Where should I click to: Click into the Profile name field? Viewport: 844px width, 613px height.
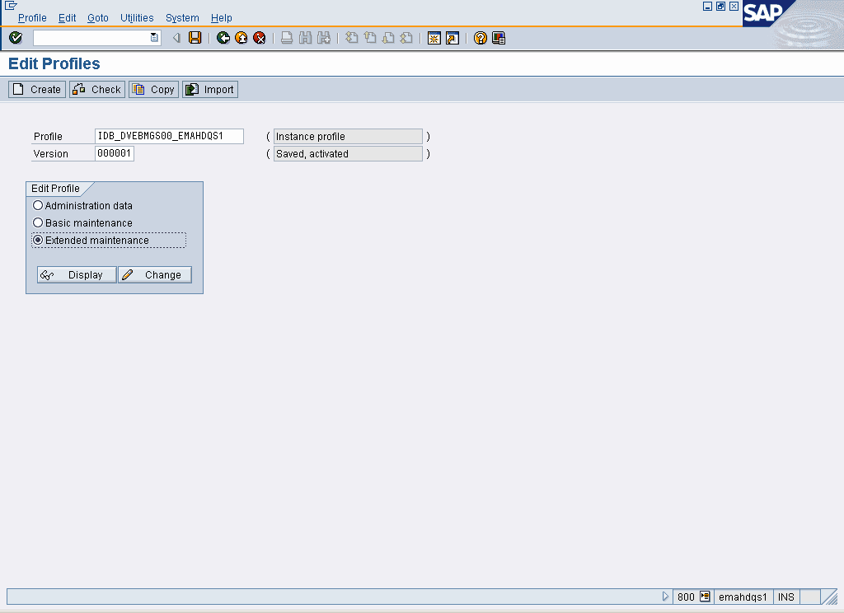169,136
